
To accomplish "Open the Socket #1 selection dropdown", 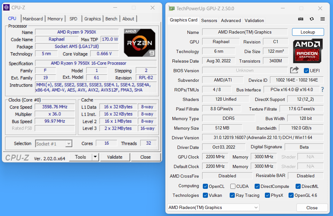I will [x=54, y=144].
